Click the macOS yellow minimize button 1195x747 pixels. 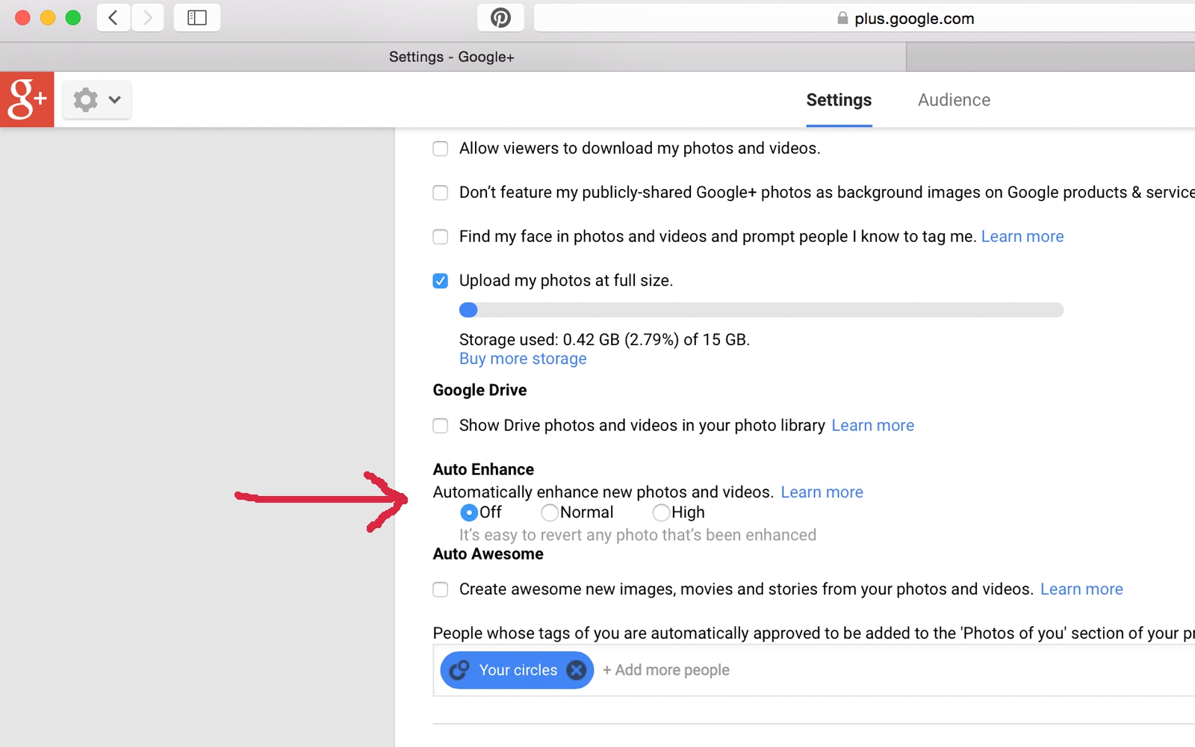(x=48, y=18)
